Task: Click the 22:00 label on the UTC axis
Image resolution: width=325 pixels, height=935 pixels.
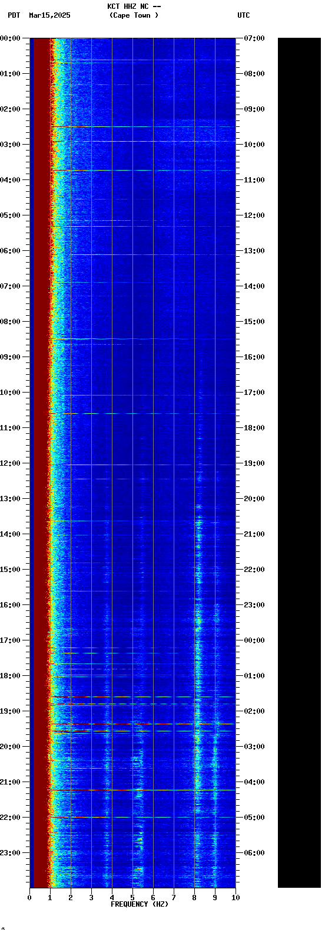Action: point(254,570)
